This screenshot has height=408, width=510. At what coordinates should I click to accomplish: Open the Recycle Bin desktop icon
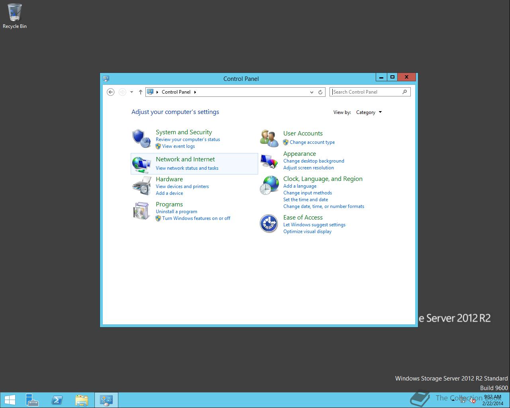tap(15, 16)
